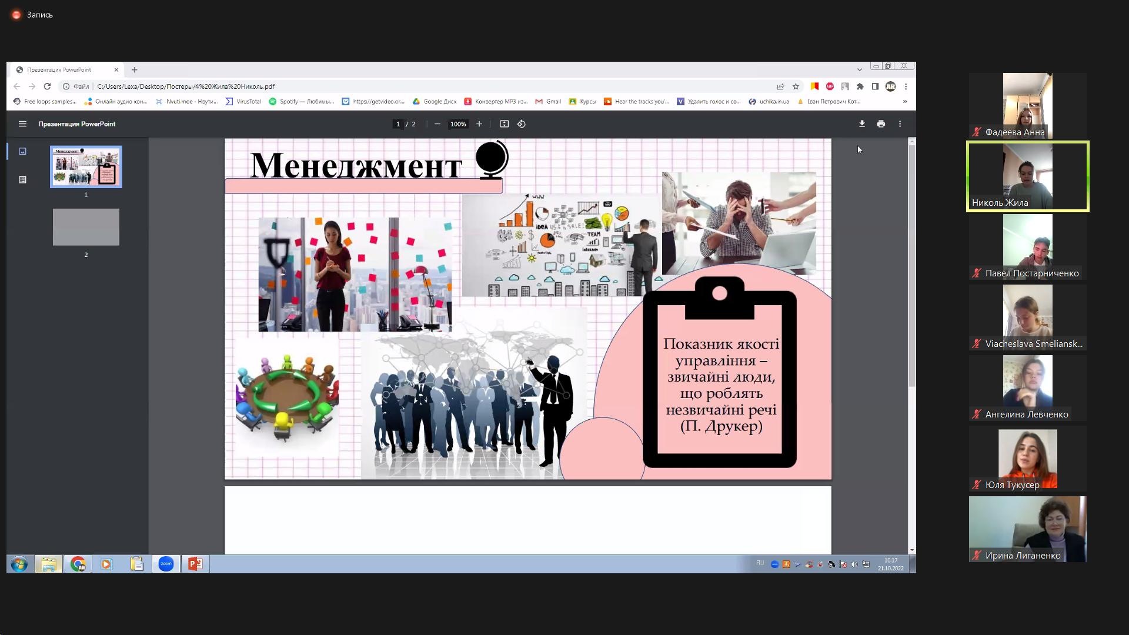
Task: Open PDF viewer more actions menu
Action: (900, 124)
